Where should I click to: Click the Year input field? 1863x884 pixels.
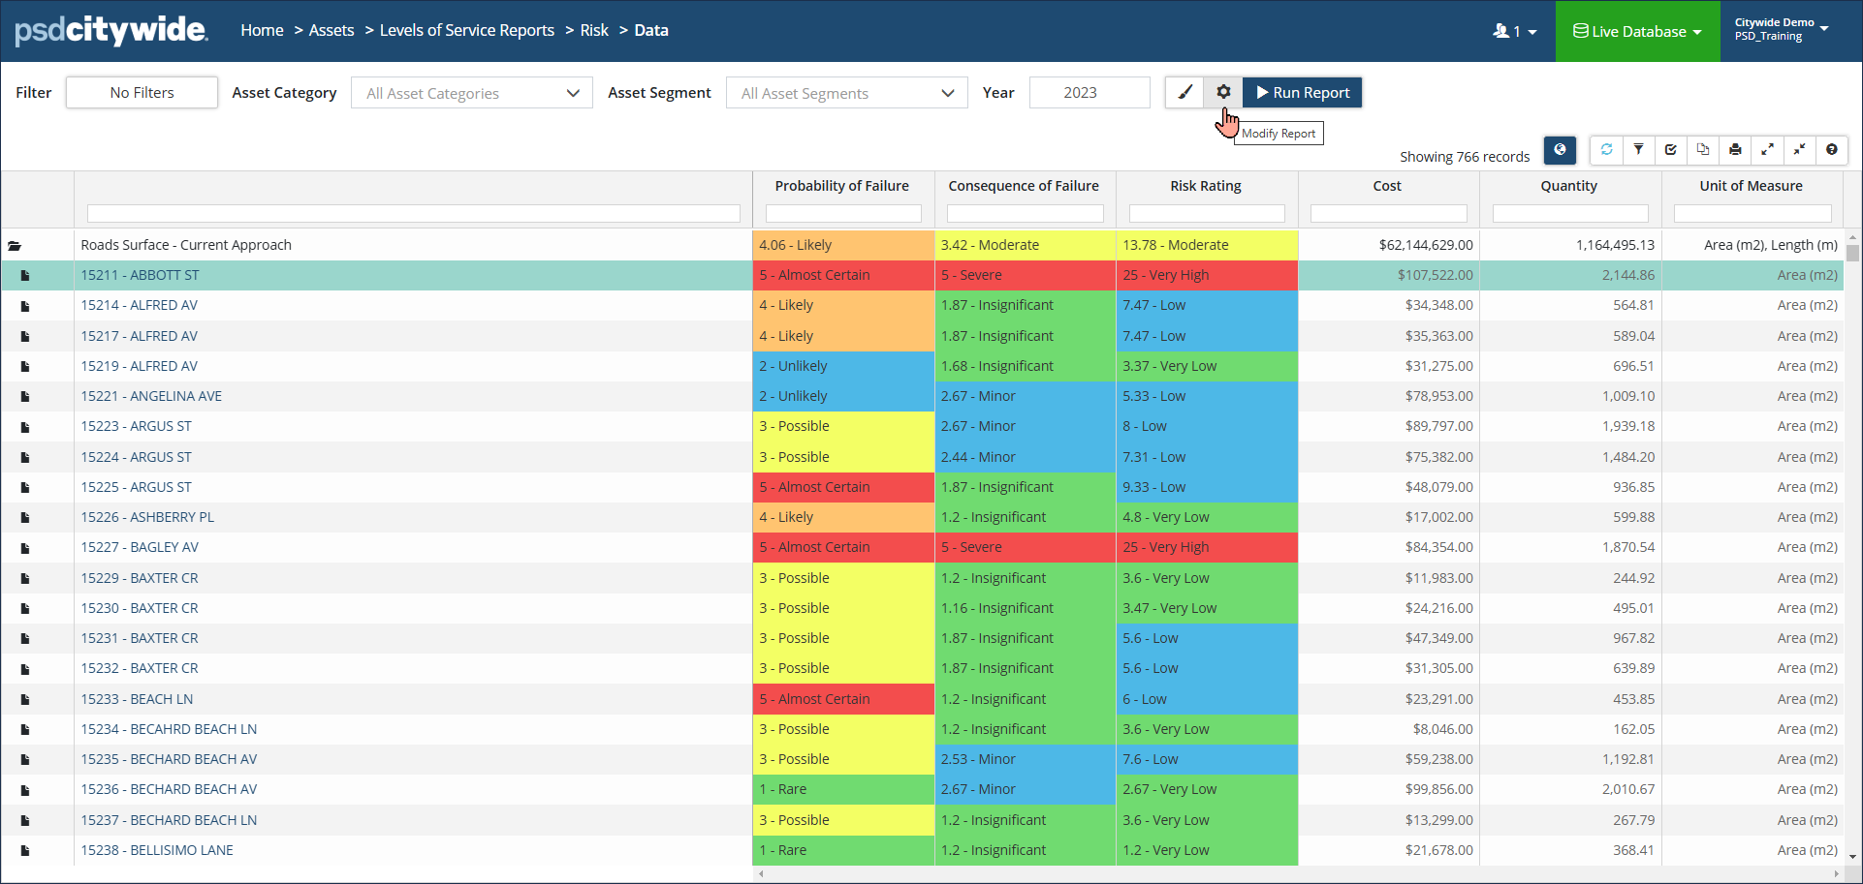click(x=1089, y=93)
